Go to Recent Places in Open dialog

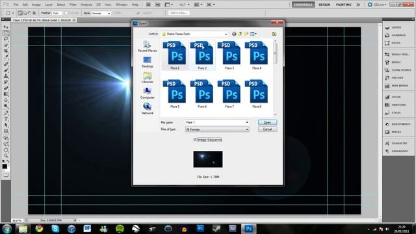pos(148,46)
